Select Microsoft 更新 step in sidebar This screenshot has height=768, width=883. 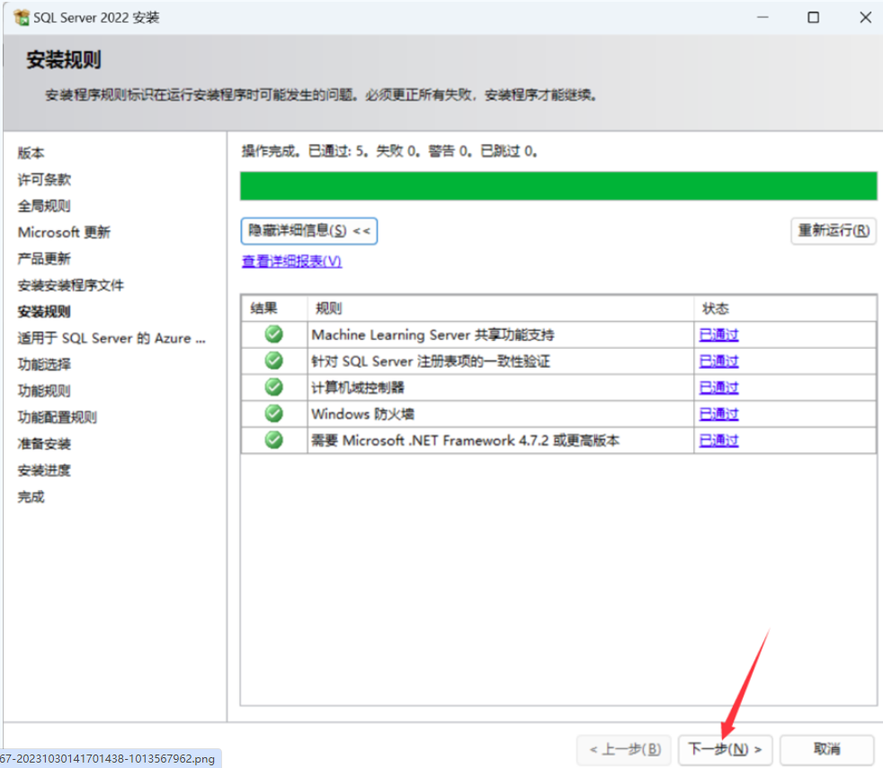tap(64, 233)
